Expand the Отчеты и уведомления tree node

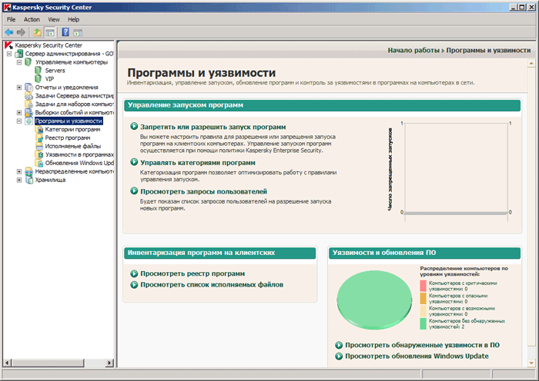[x=19, y=88]
